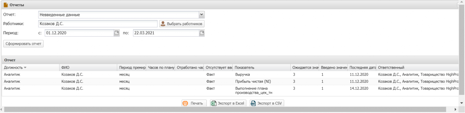Click the Отсутствует ввод column header
This screenshot has height=113, width=465.
[x=218, y=67]
